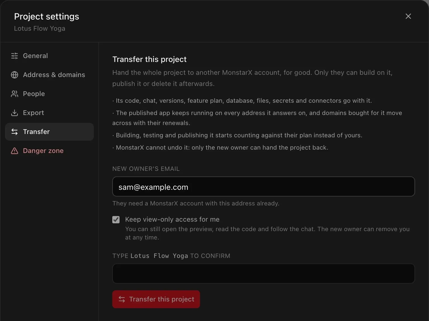Click the 'TYPE Lotus Flow Yoga TO CONFIRM' label

pyautogui.click(x=171, y=256)
